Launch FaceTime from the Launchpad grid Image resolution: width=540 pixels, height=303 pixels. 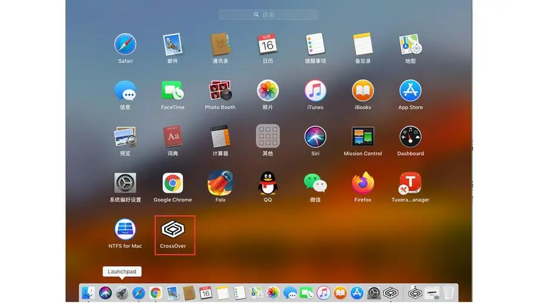(173, 91)
